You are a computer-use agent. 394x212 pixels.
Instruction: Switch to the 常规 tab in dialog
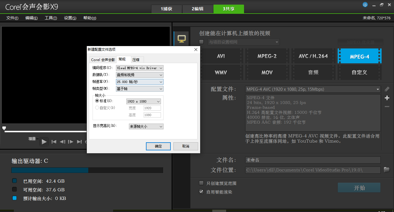coord(123,59)
